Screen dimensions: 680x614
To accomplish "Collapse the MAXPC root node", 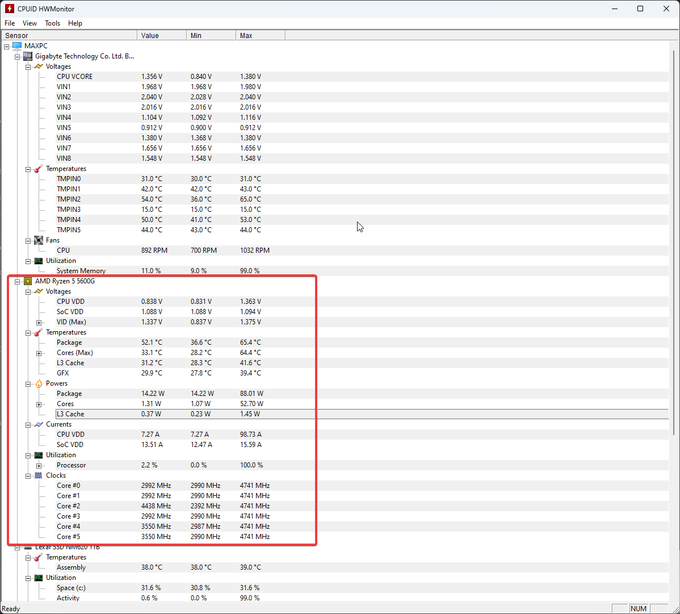I will 6,47.
